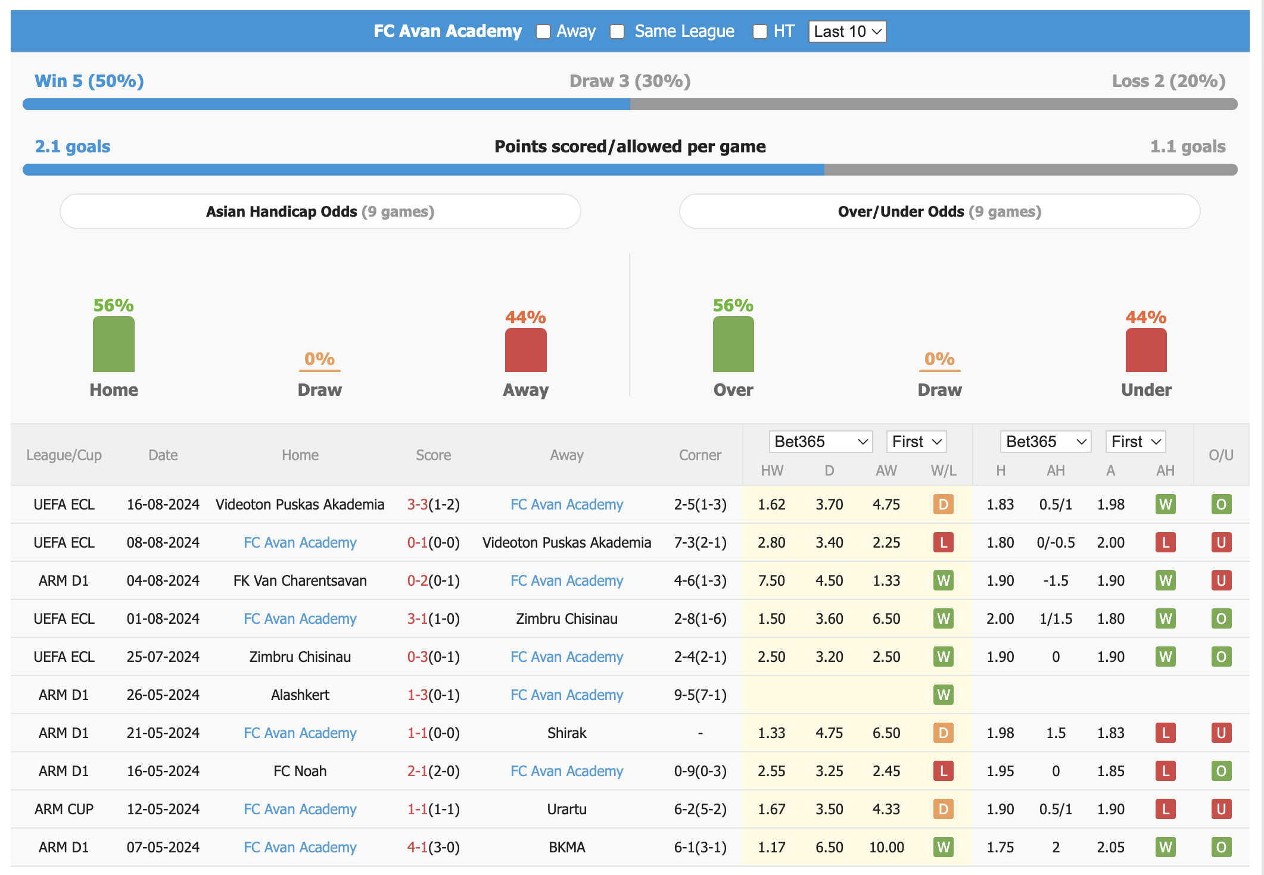Open FC Avan Academy link in 26-05-2024 row
The height and width of the screenshot is (875, 1264).
tap(566, 695)
